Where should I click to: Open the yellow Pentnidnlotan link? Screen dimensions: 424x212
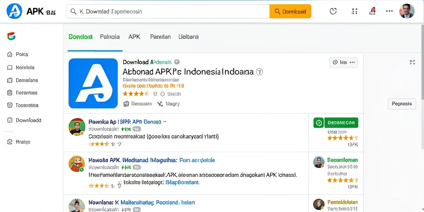point(342,202)
